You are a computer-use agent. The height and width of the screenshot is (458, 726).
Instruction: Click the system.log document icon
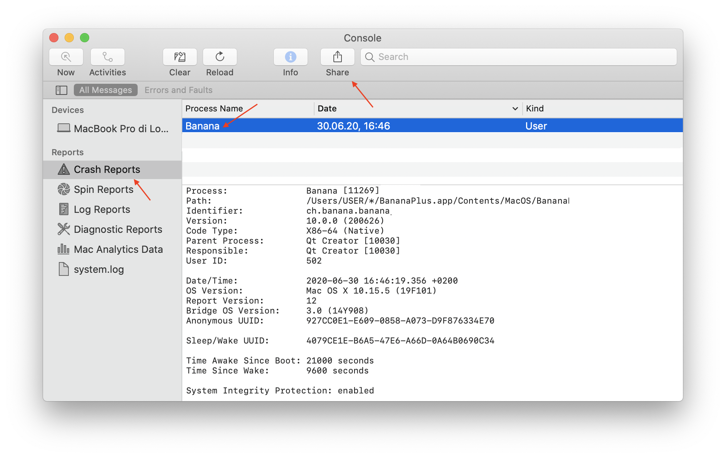[x=63, y=269]
